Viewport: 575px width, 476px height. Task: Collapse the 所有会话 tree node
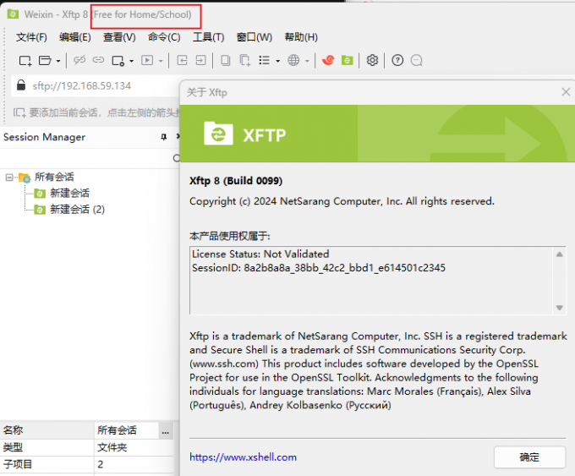[8, 178]
